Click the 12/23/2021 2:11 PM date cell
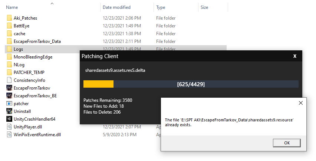Screen dimensions: 316x161 (122, 41)
